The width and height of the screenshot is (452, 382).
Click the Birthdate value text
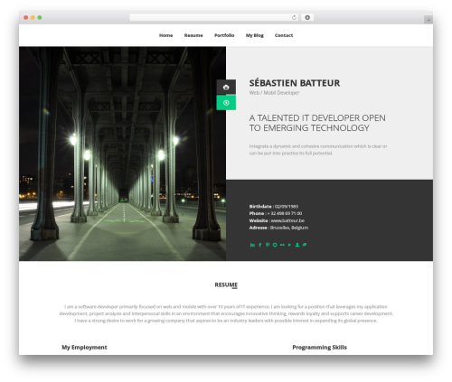[x=287, y=206]
